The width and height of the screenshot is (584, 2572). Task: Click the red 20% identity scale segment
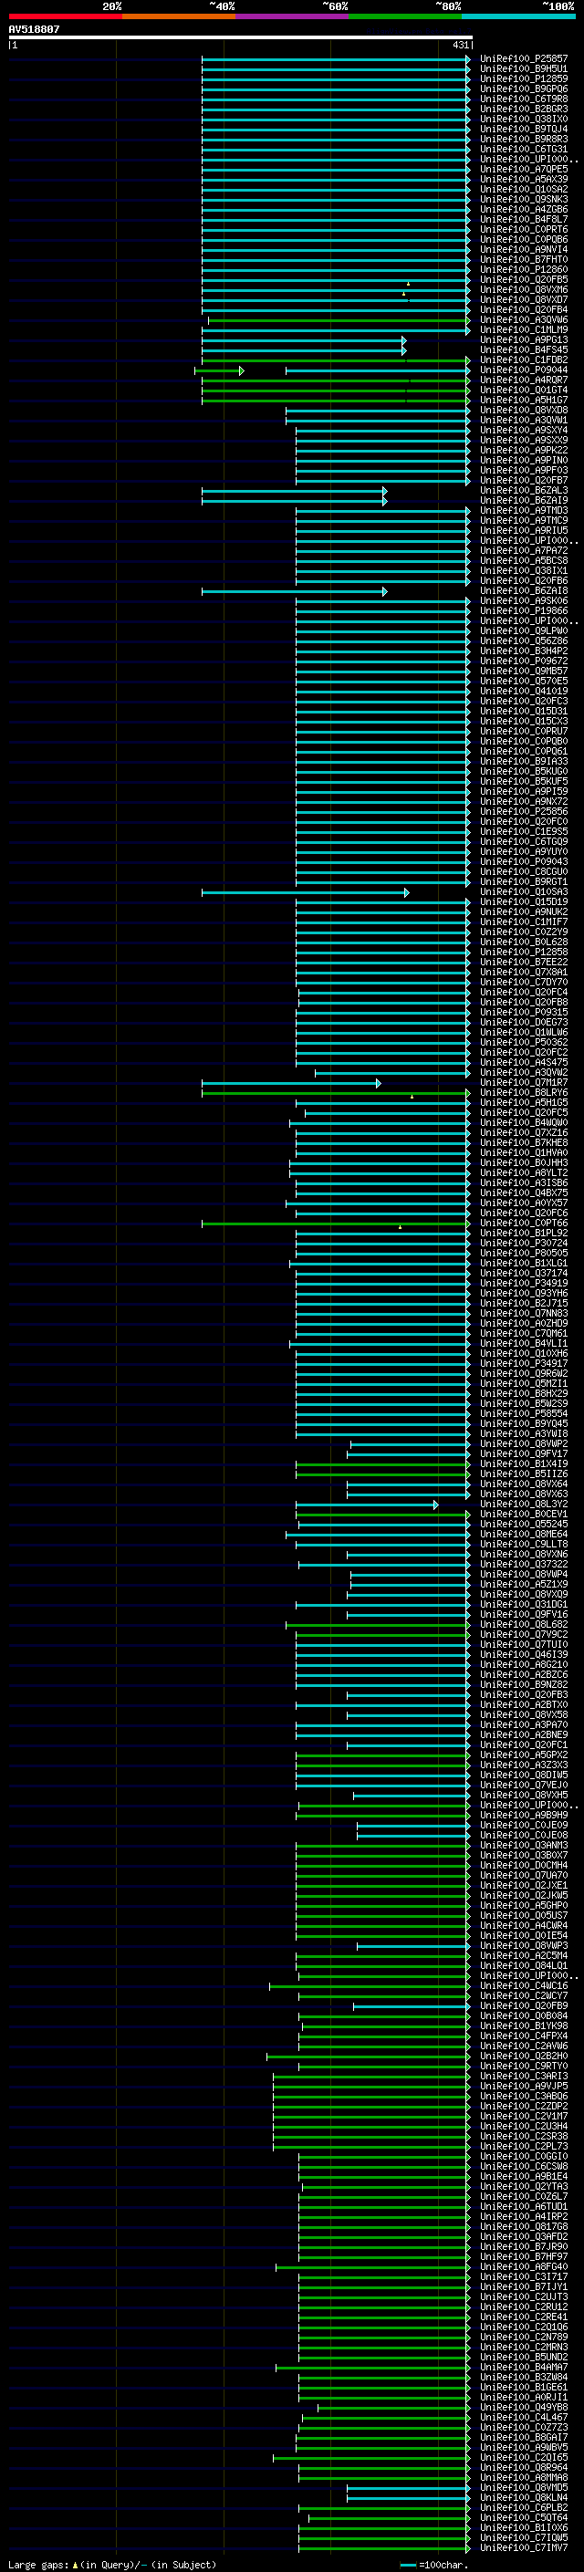pyautogui.click(x=65, y=16)
